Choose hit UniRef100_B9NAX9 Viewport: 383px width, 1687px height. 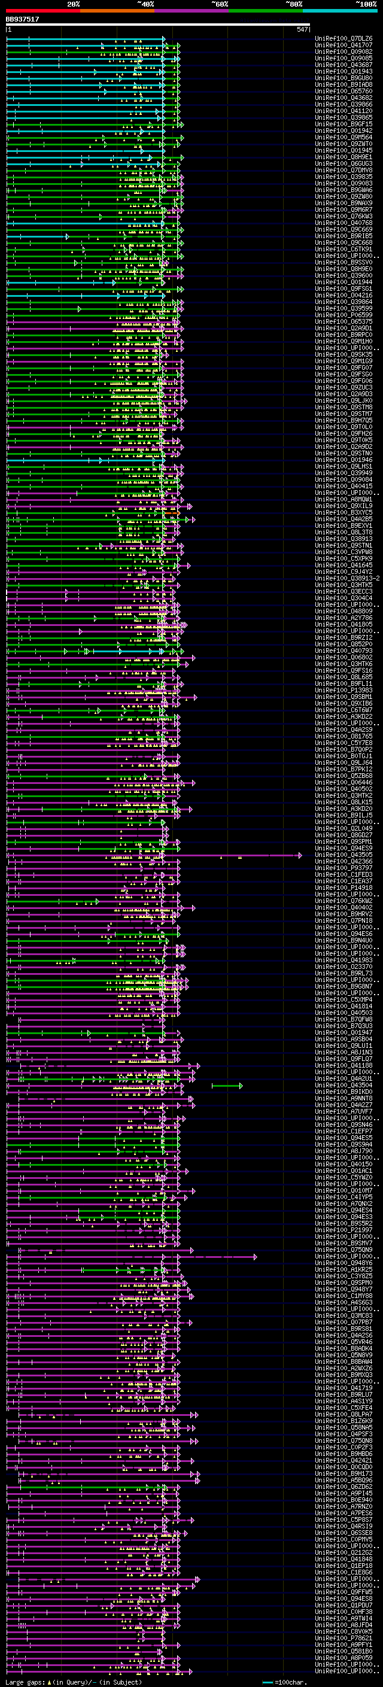coord(344,203)
